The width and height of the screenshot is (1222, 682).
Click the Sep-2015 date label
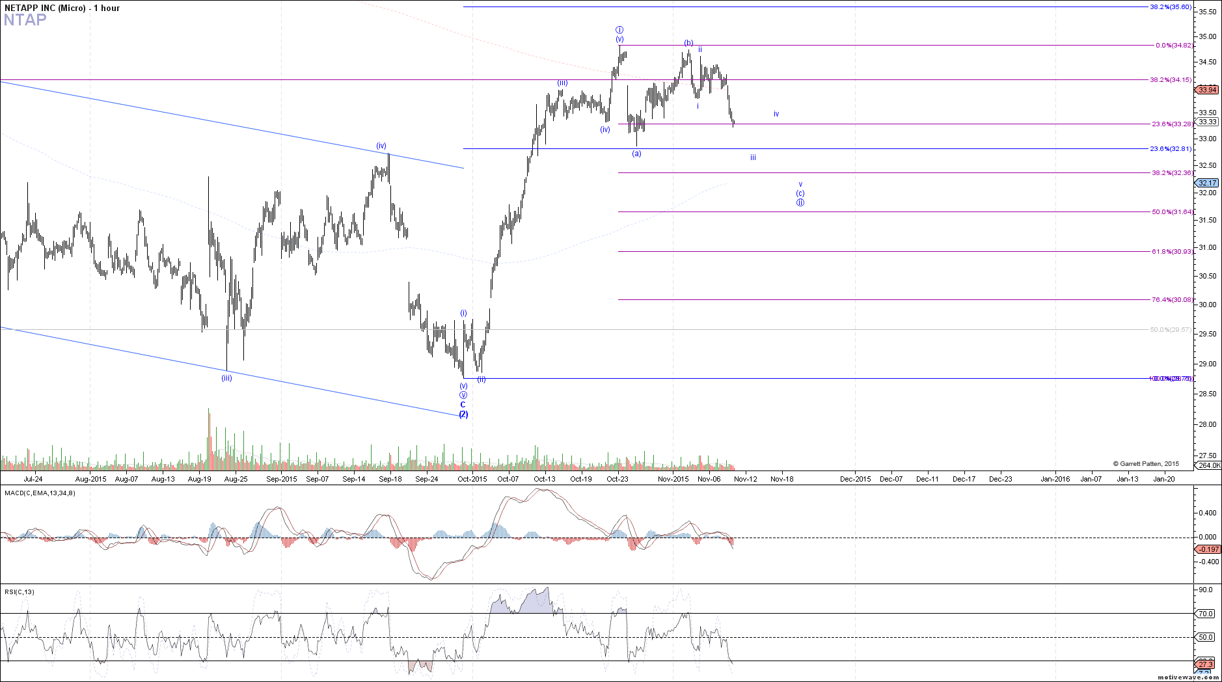click(281, 479)
